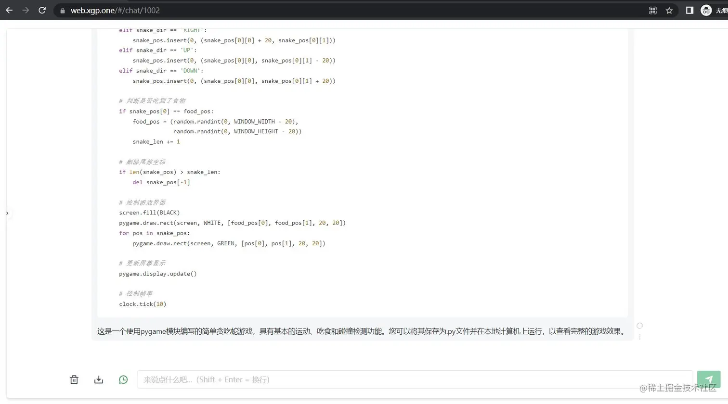The width and height of the screenshot is (728, 404).
Task: Send the message with the green button
Action: [709, 379]
